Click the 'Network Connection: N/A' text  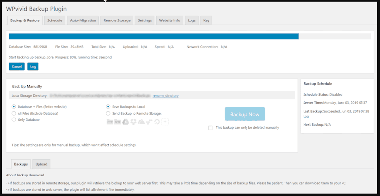pos(207,47)
